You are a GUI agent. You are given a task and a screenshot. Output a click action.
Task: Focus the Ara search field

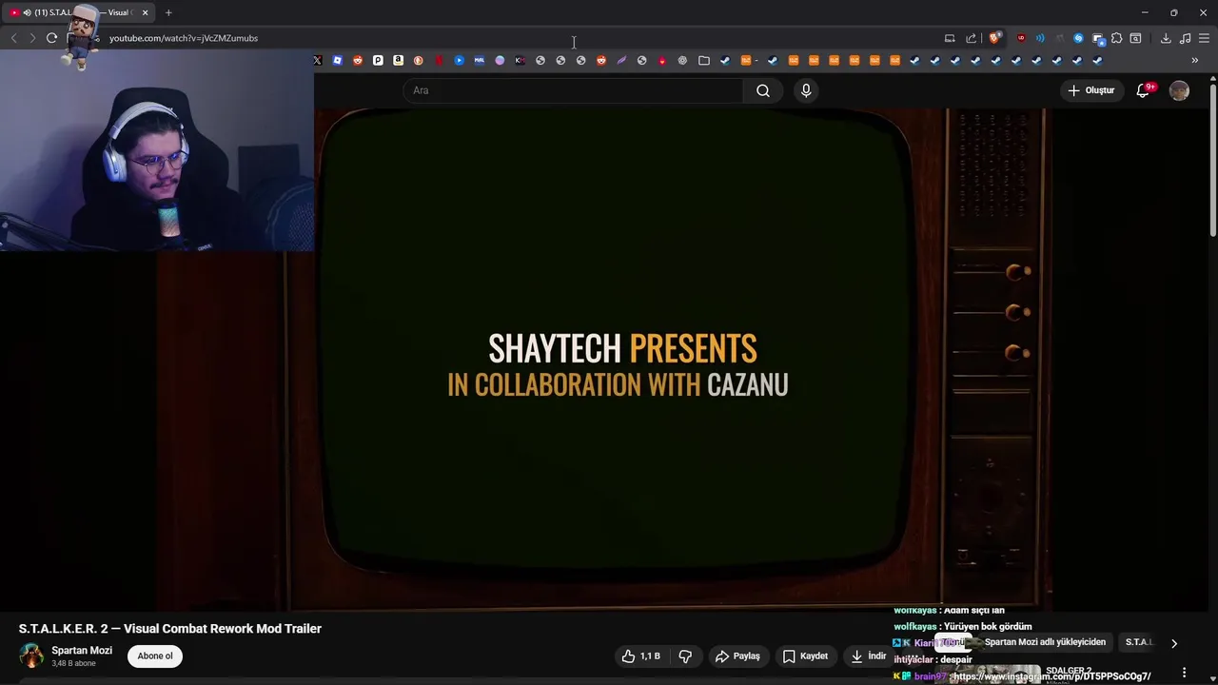[x=573, y=90]
